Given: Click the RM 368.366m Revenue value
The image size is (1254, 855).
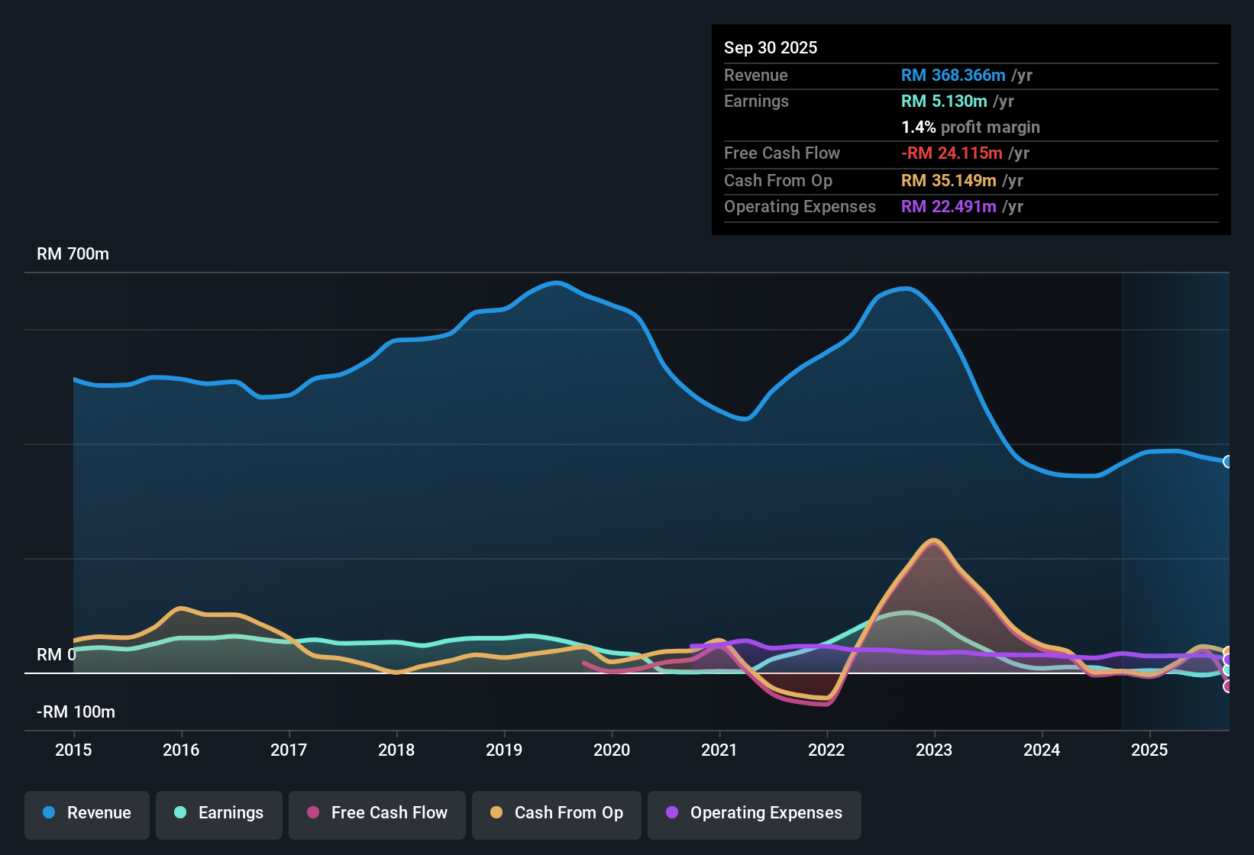Looking at the screenshot, I should tap(952, 76).
